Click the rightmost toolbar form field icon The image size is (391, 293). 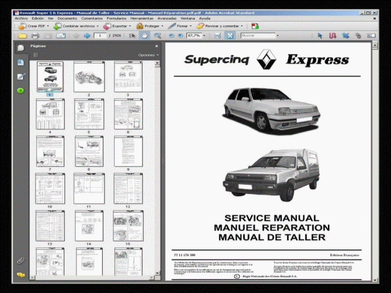[x=371, y=36]
